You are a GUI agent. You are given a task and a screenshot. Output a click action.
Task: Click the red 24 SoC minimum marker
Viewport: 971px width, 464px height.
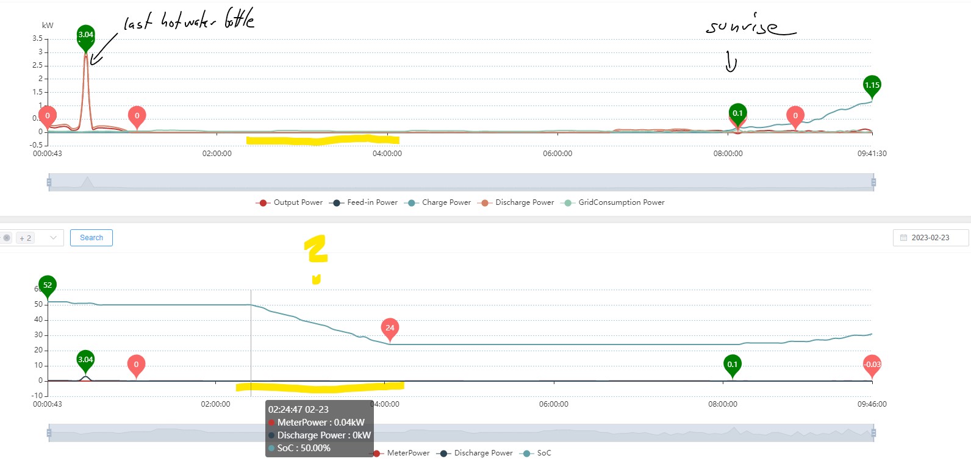[x=390, y=328]
